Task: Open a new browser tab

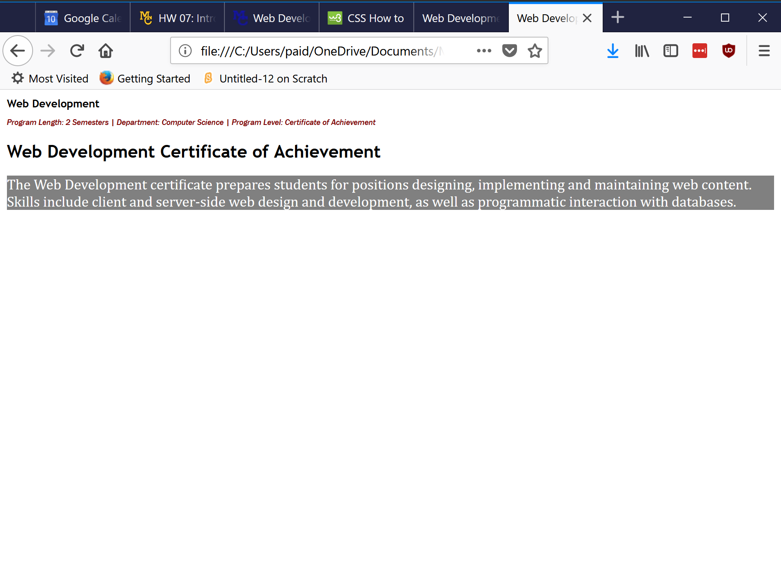Action: [x=617, y=17]
